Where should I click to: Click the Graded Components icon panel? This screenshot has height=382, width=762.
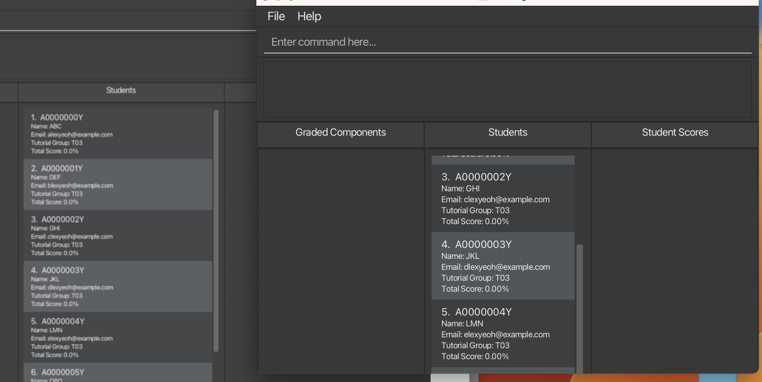pos(340,132)
